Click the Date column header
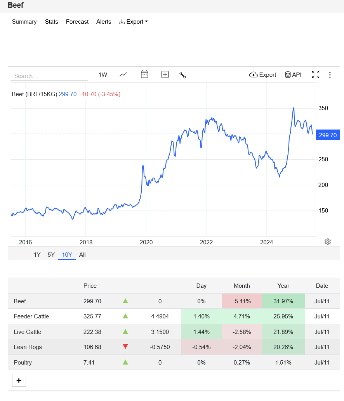The image size is (344, 401). (322, 286)
